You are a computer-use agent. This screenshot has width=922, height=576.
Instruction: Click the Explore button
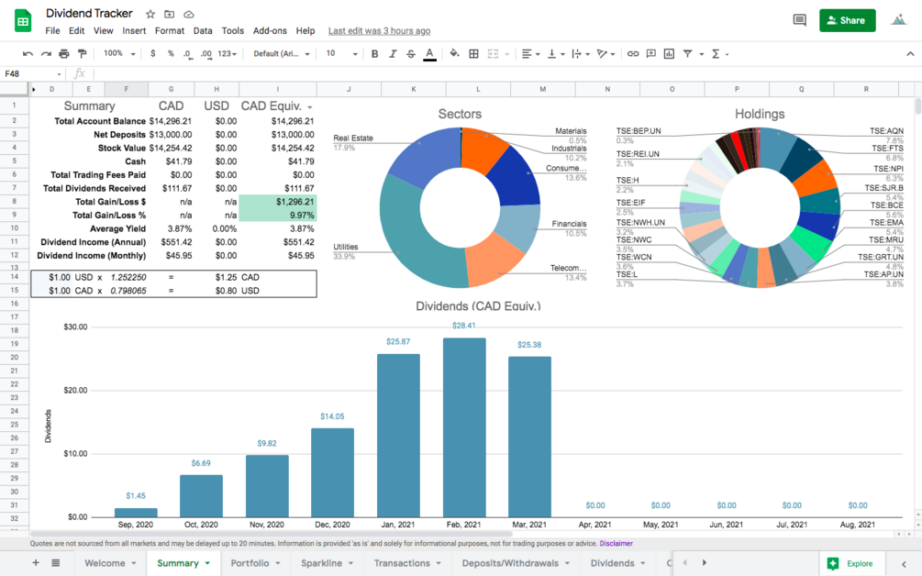coord(852,564)
